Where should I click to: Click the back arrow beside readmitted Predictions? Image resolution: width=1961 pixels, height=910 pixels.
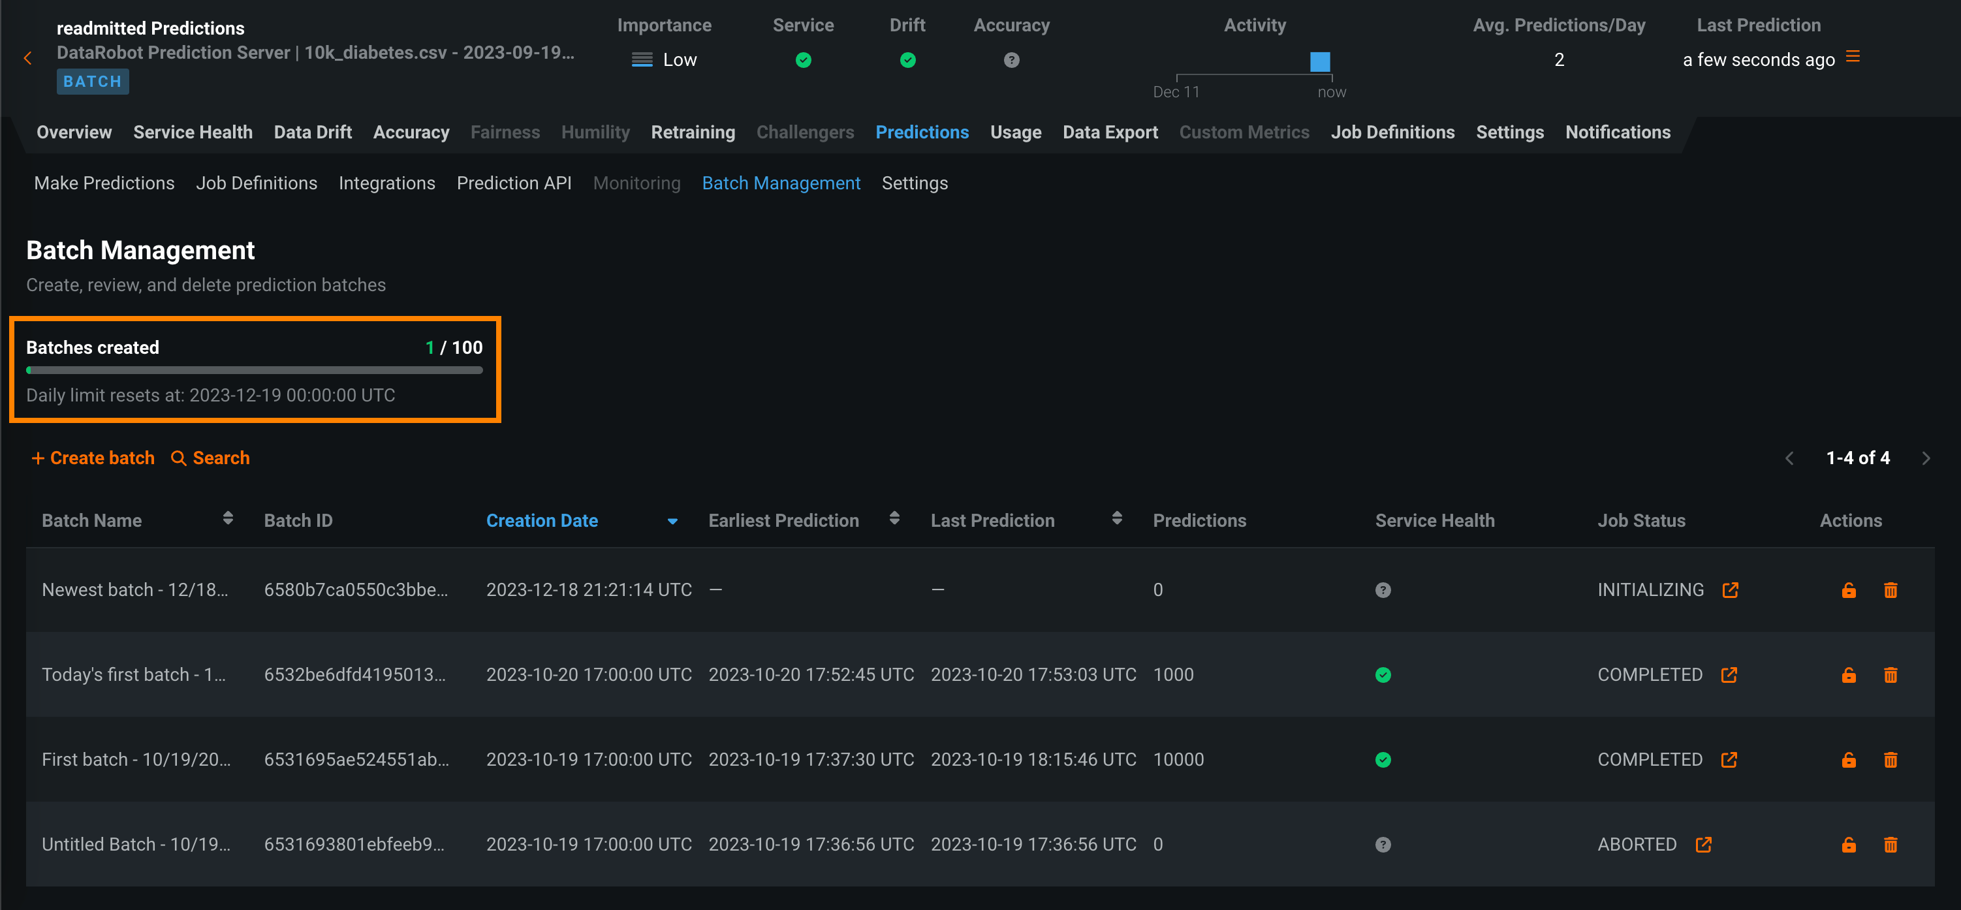28,59
